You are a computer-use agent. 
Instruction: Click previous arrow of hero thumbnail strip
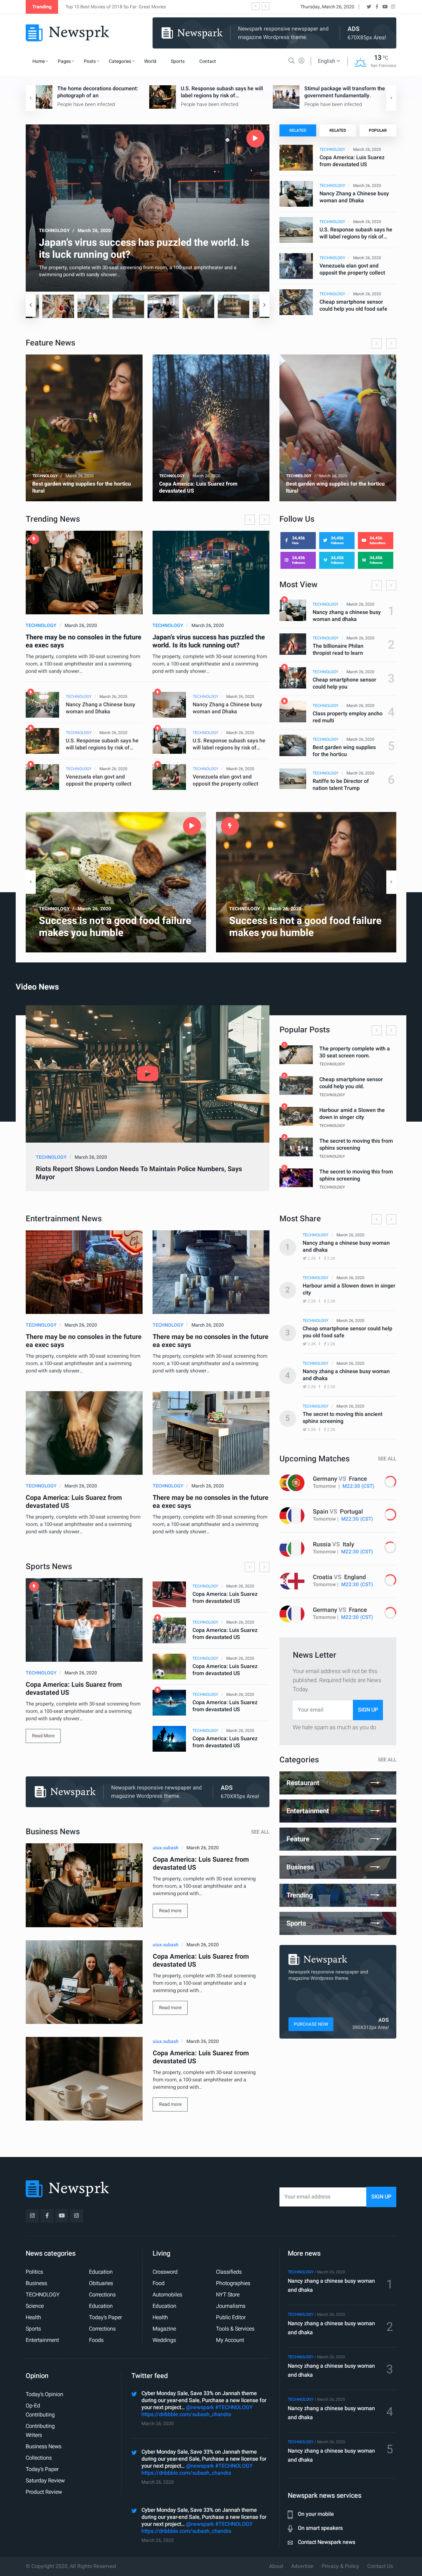pos(31,305)
